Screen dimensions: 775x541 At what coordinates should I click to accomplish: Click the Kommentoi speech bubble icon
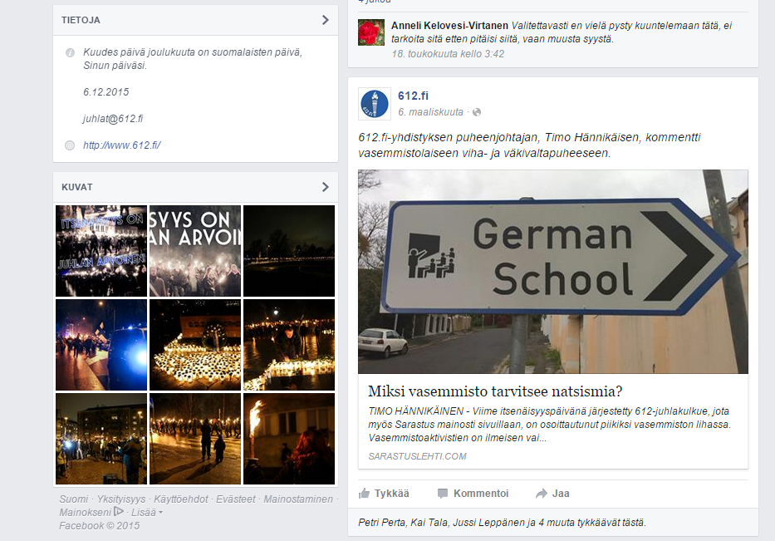point(443,494)
